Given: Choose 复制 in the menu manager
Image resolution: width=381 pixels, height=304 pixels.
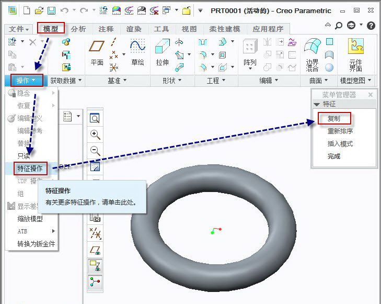Looking at the screenshot, I should click(334, 118).
